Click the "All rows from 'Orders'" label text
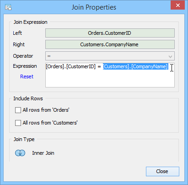The image size is (188, 185). (x=46, y=110)
